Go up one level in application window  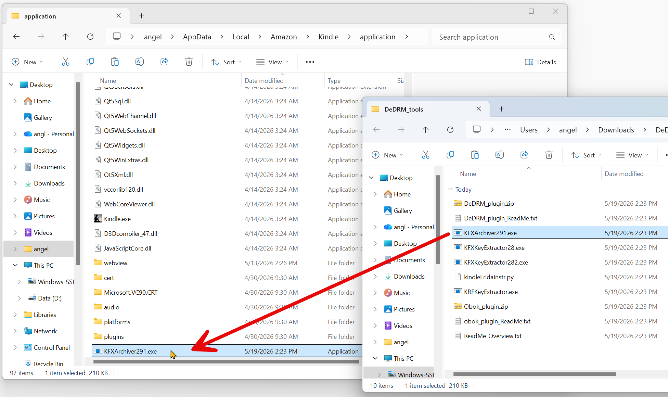tap(65, 37)
